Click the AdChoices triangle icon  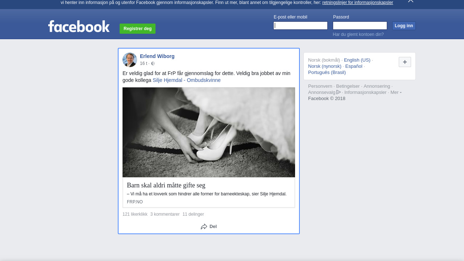[339, 92]
